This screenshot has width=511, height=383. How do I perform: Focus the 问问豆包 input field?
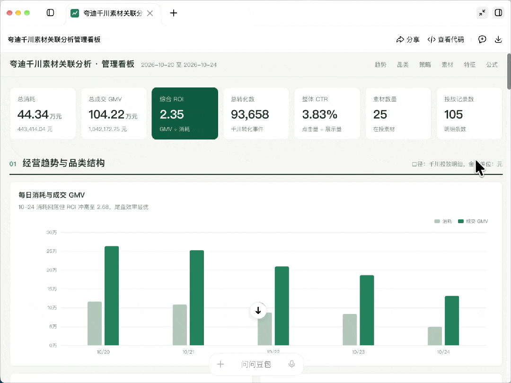click(256, 364)
